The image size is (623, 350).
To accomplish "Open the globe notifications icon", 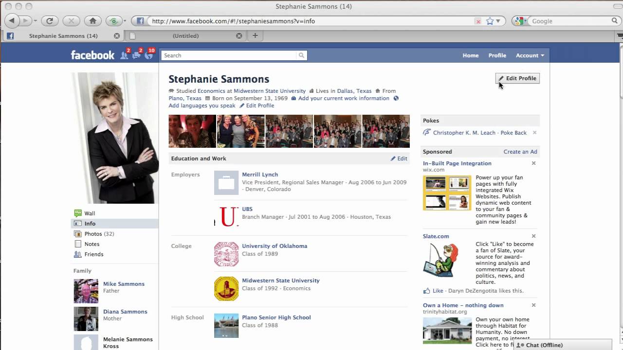I will 148,55.
